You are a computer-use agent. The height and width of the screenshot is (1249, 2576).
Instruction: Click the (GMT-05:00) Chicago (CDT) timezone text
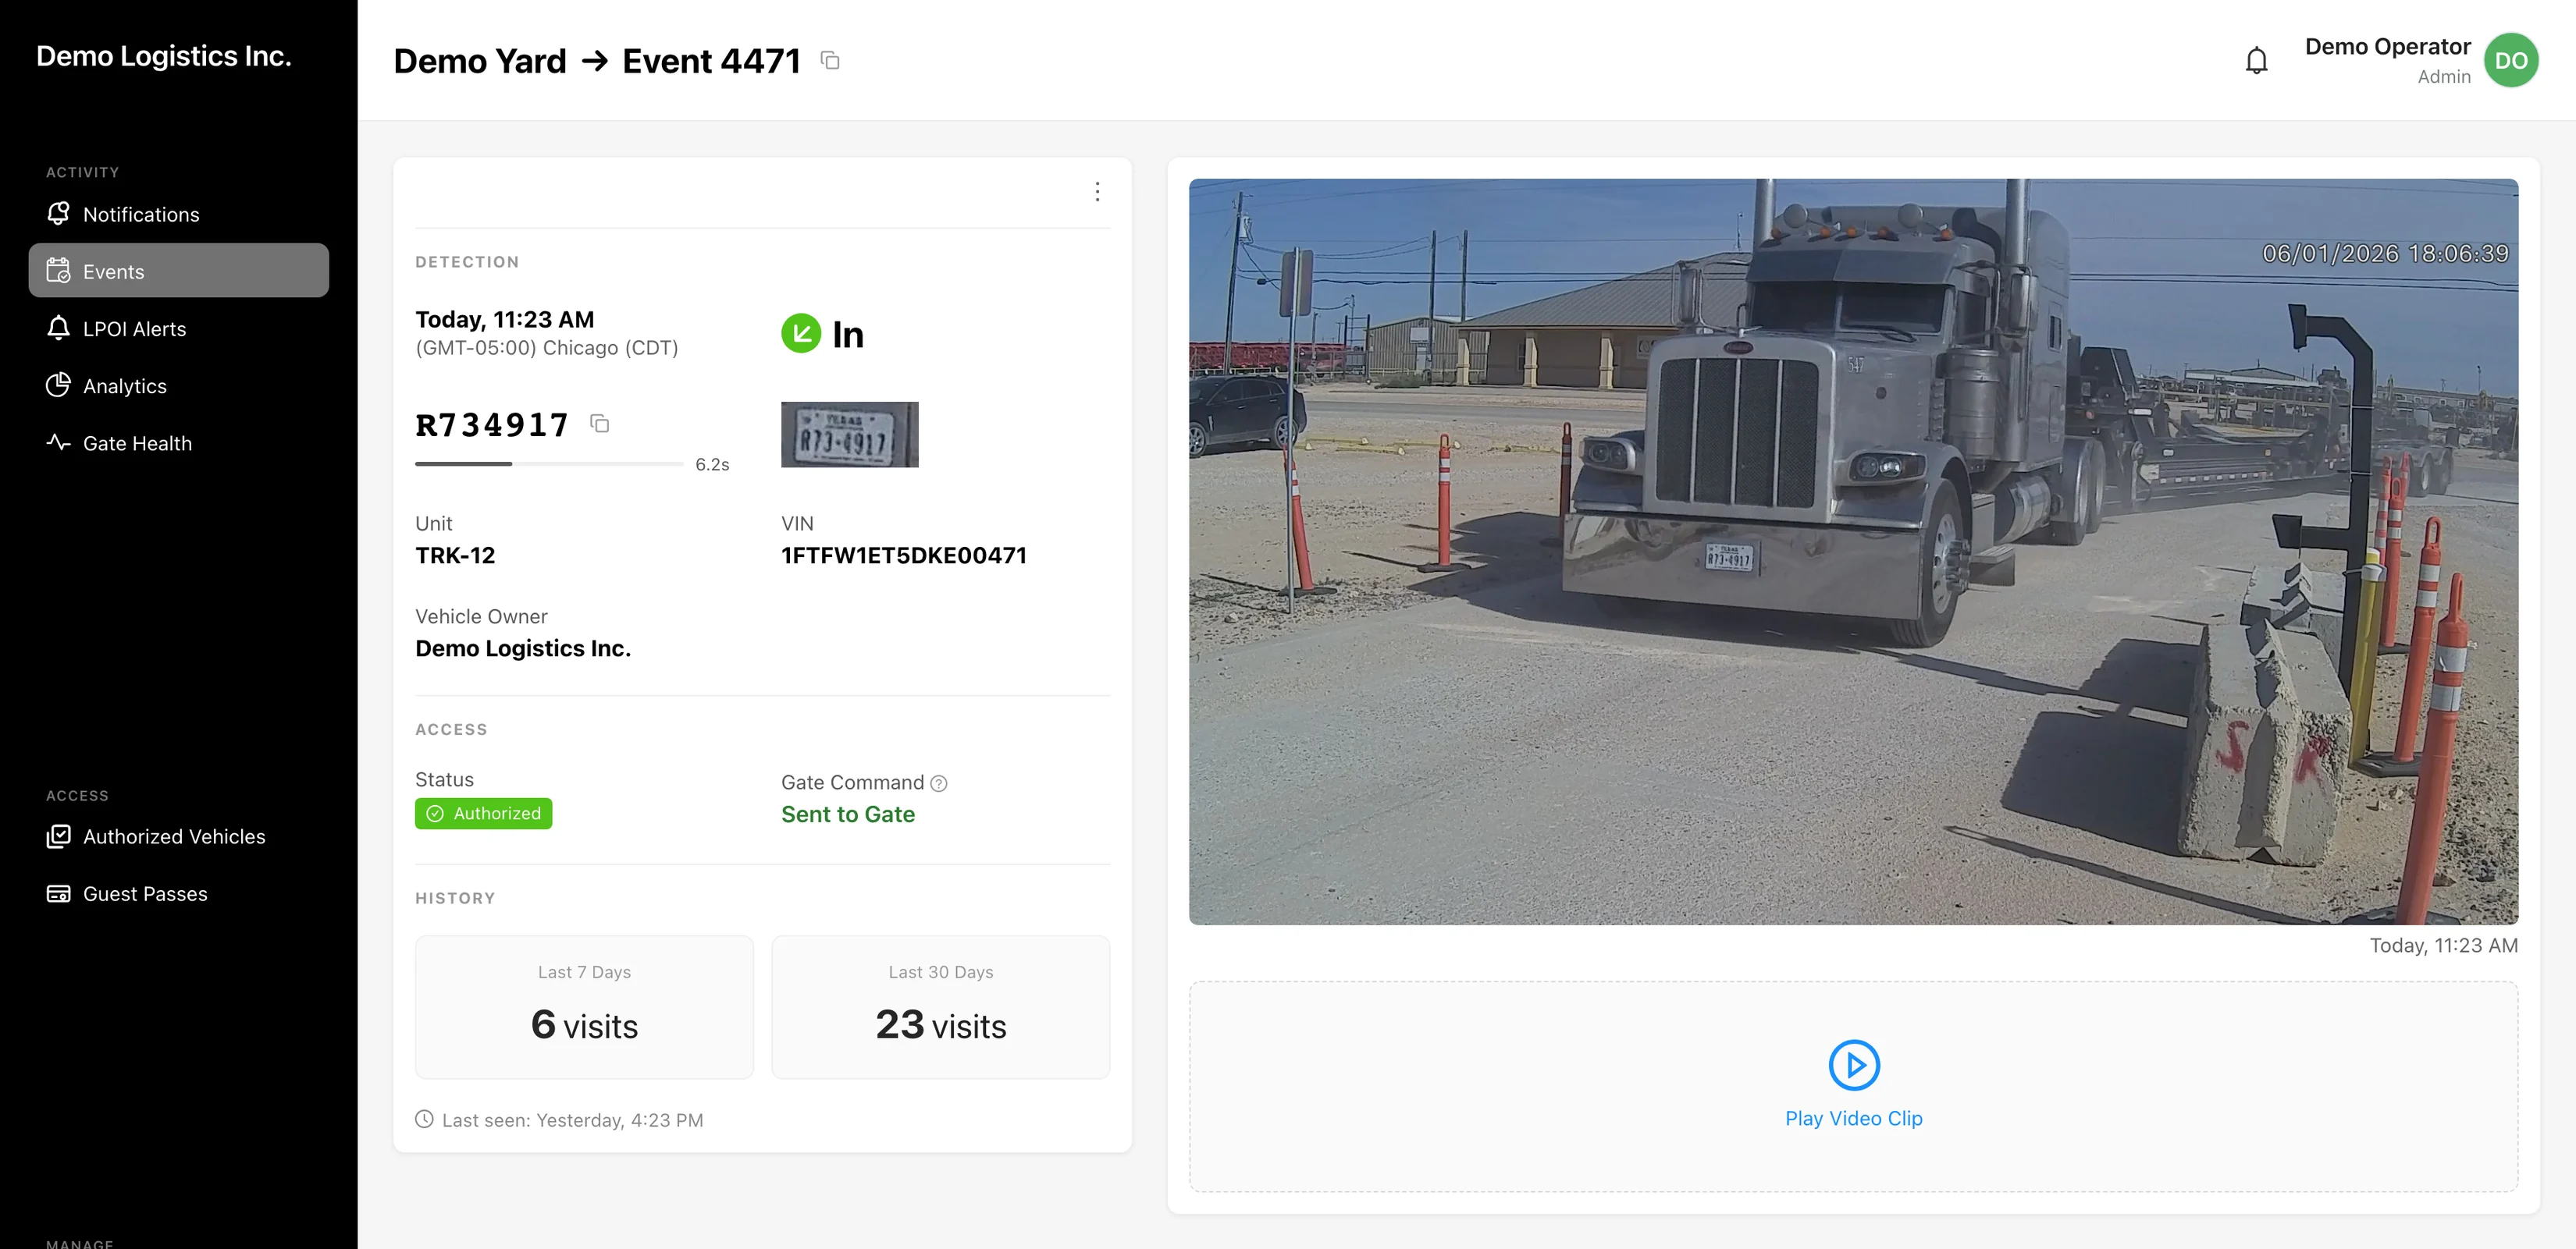point(546,348)
